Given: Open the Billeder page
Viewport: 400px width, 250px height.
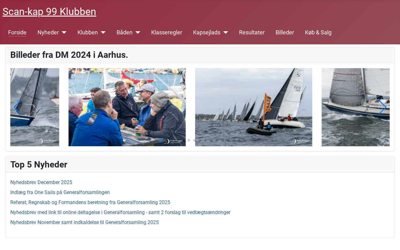Looking at the screenshot, I should pyautogui.click(x=285, y=32).
